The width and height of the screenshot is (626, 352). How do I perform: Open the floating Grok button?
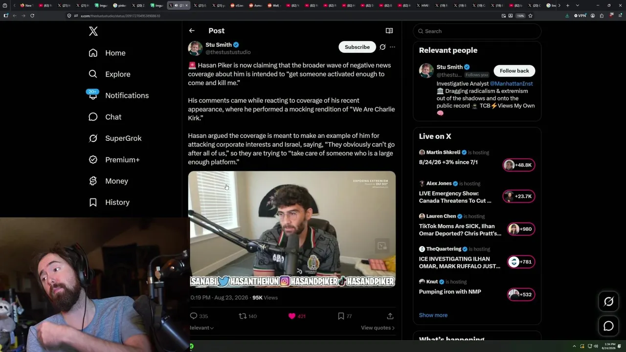point(608,302)
